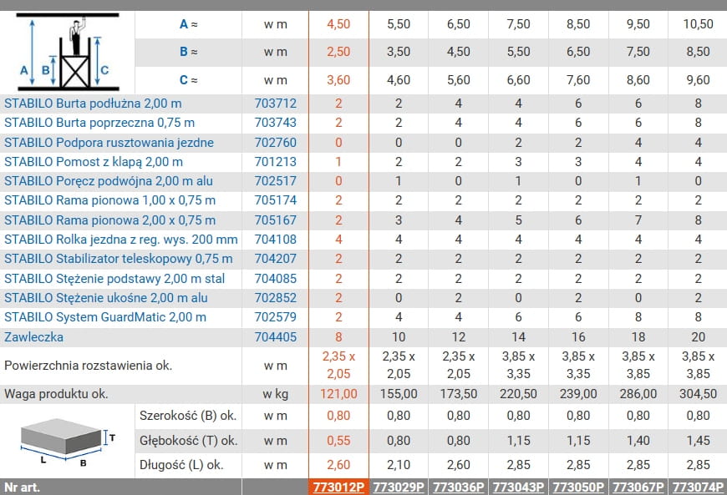727x495 pixels.
Task: Click STABILO System GuardMatic 2,00 m
Action: coord(105,317)
